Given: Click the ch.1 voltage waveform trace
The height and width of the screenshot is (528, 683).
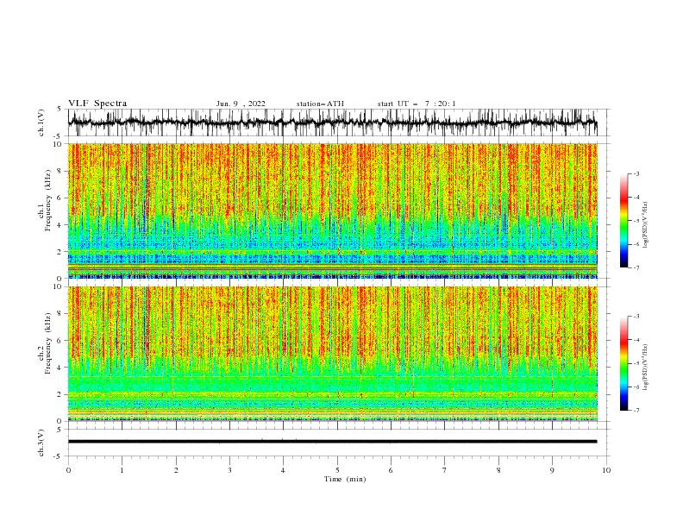Looking at the screenshot, I should point(332,123).
